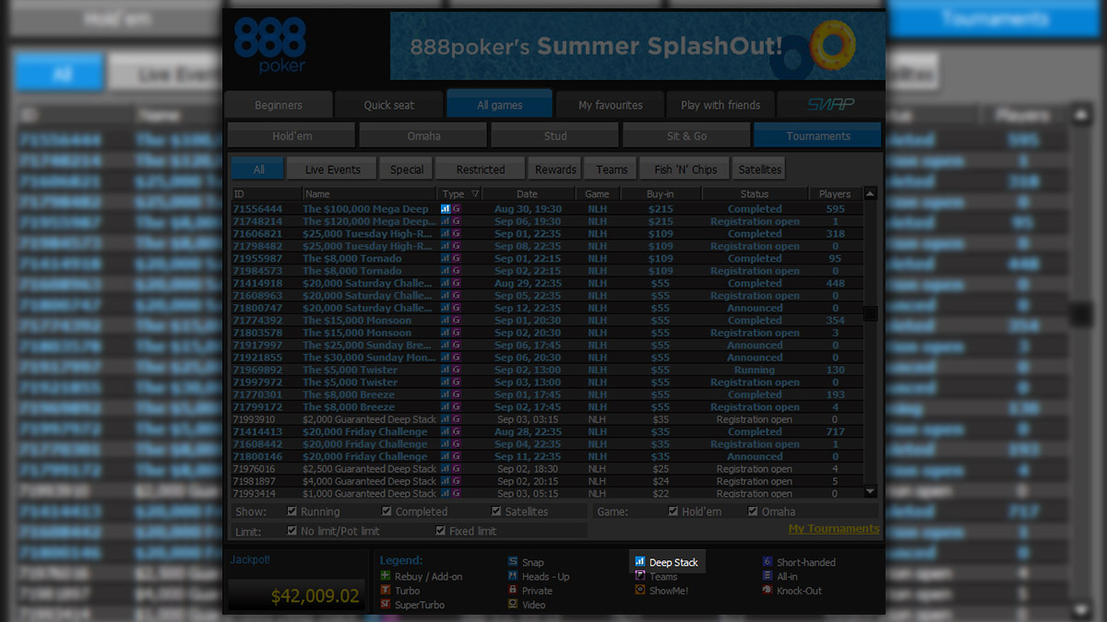Click the Heads-Up legend icon
This screenshot has width=1107, height=622.
pos(513,577)
